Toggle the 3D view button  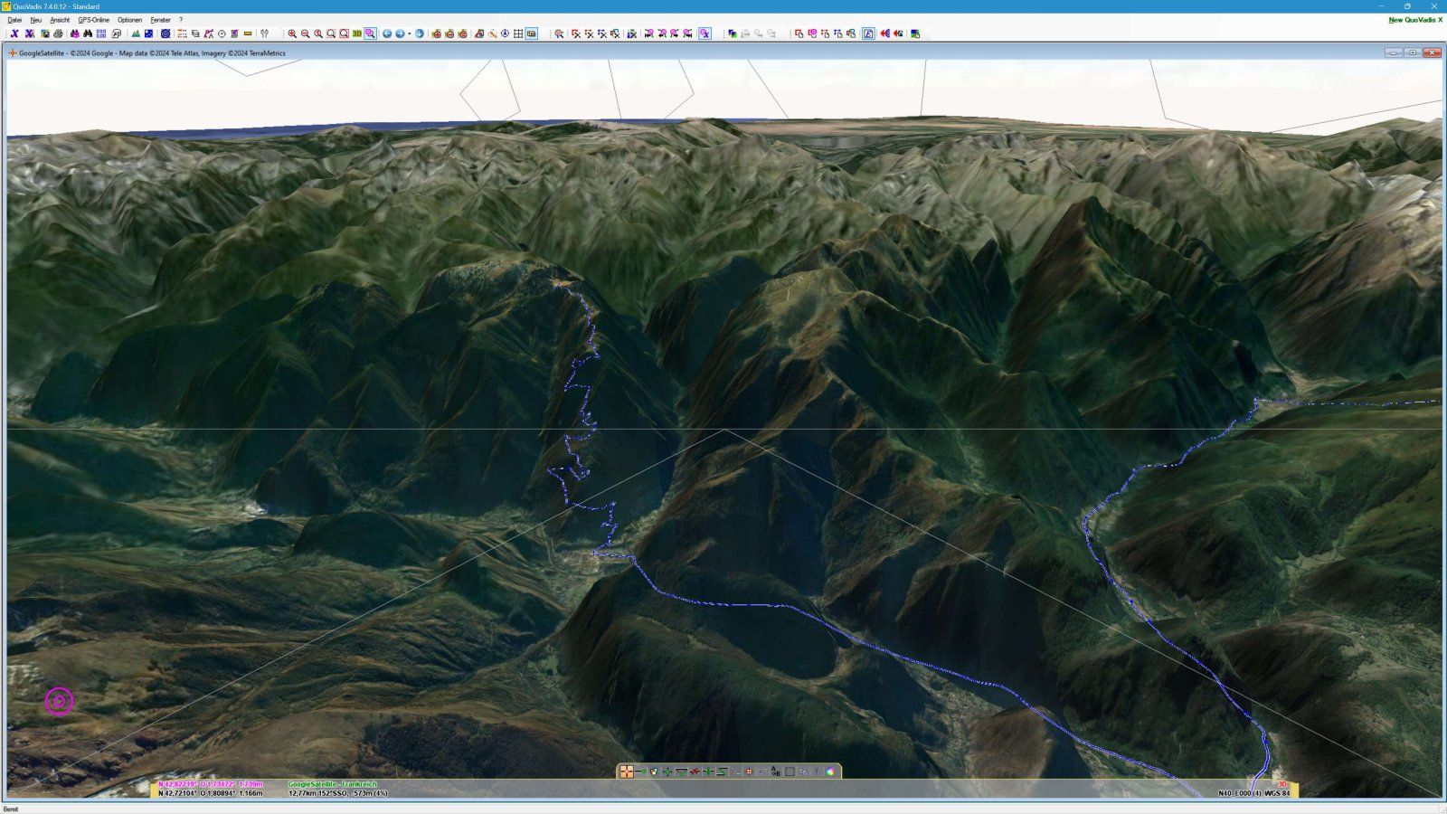[357, 33]
